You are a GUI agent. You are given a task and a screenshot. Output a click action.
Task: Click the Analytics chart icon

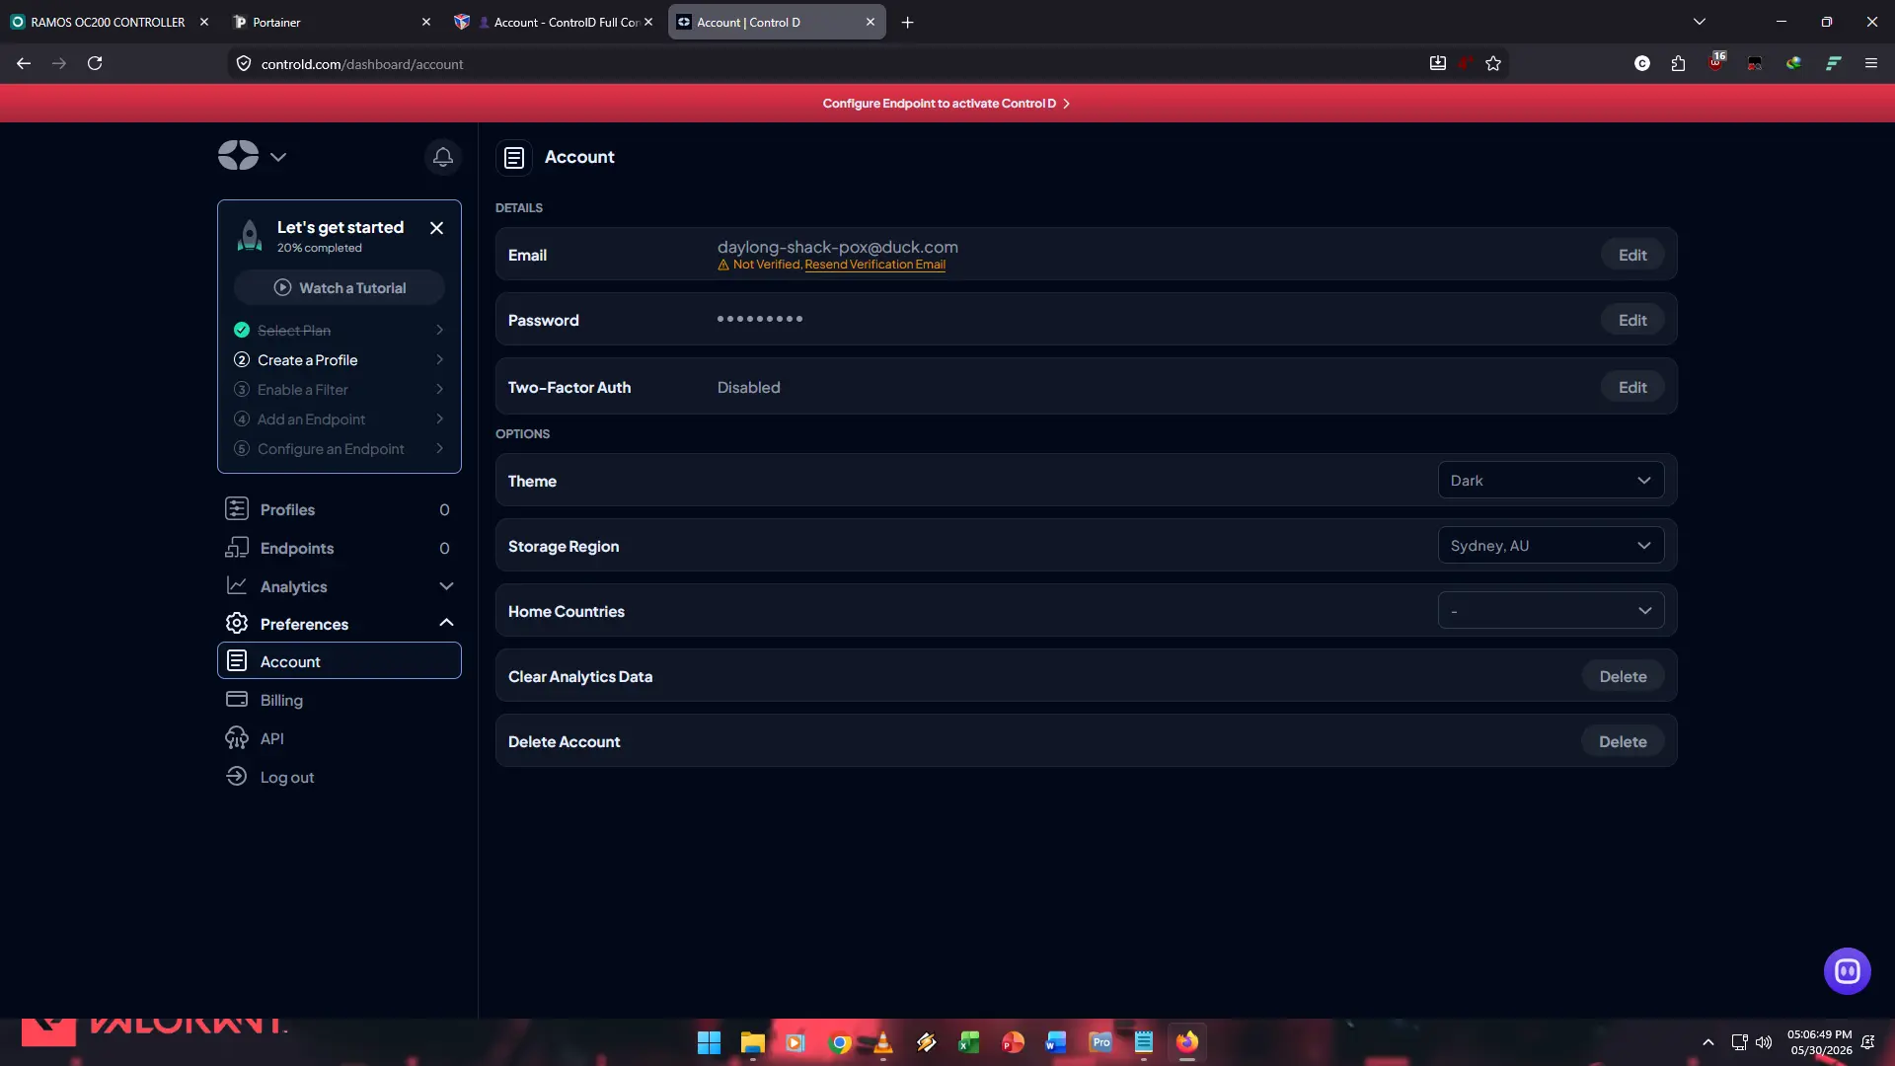coord(237,586)
